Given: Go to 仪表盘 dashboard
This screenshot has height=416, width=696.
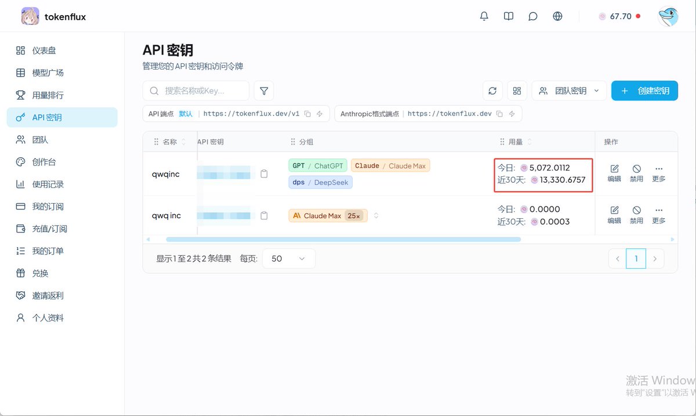Looking at the screenshot, I should pyautogui.click(x=62, y=50).
